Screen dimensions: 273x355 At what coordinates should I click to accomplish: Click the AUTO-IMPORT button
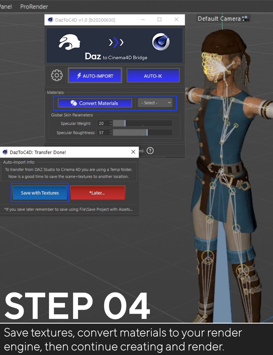95,76
